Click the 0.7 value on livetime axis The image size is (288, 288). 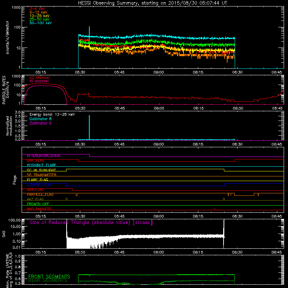coord(18,273)
